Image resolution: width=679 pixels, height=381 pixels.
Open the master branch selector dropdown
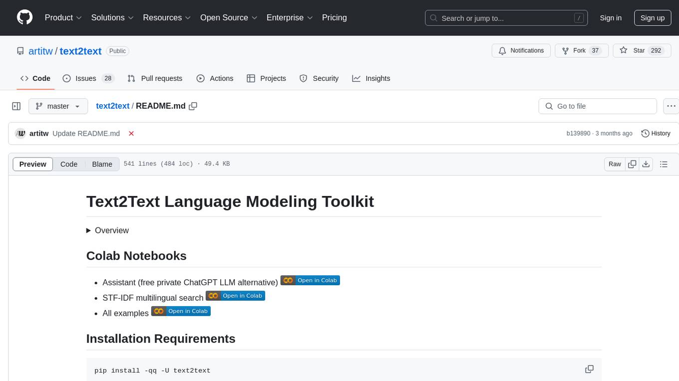click(58, 106)
